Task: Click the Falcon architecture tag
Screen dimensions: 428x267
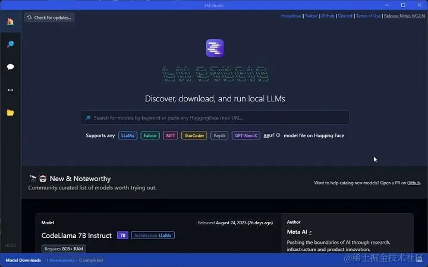Action: coord(150,135)
